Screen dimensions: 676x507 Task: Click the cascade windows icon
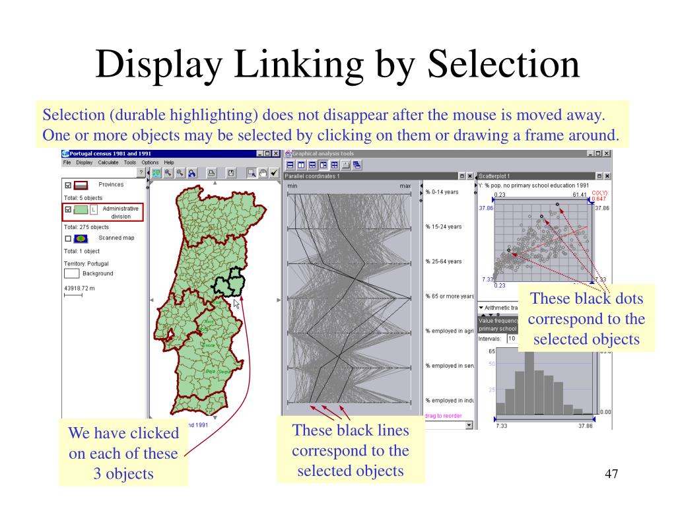point(356,164)
